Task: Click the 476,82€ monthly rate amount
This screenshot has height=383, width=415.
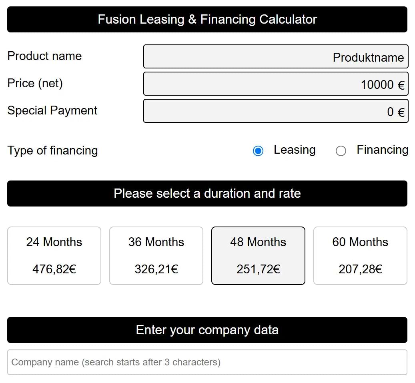Action: (54, 269)
